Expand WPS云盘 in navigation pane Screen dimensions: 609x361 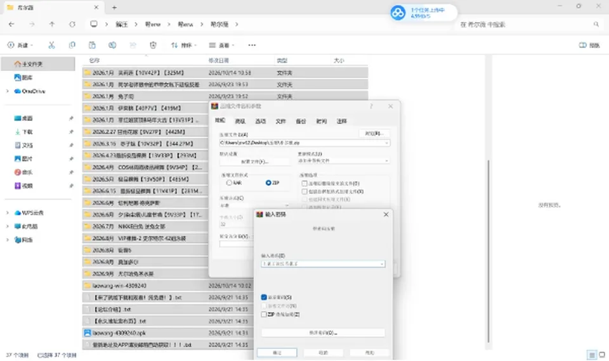[x=8, y=213]
